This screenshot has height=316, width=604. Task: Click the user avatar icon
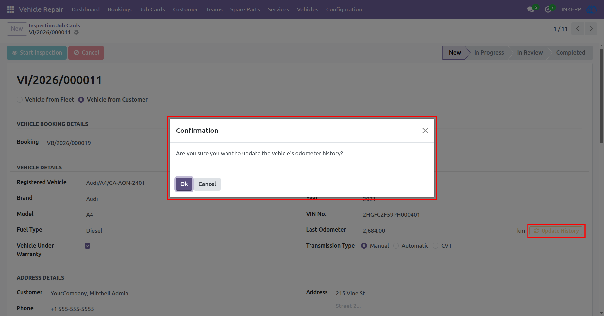(592, 9)
